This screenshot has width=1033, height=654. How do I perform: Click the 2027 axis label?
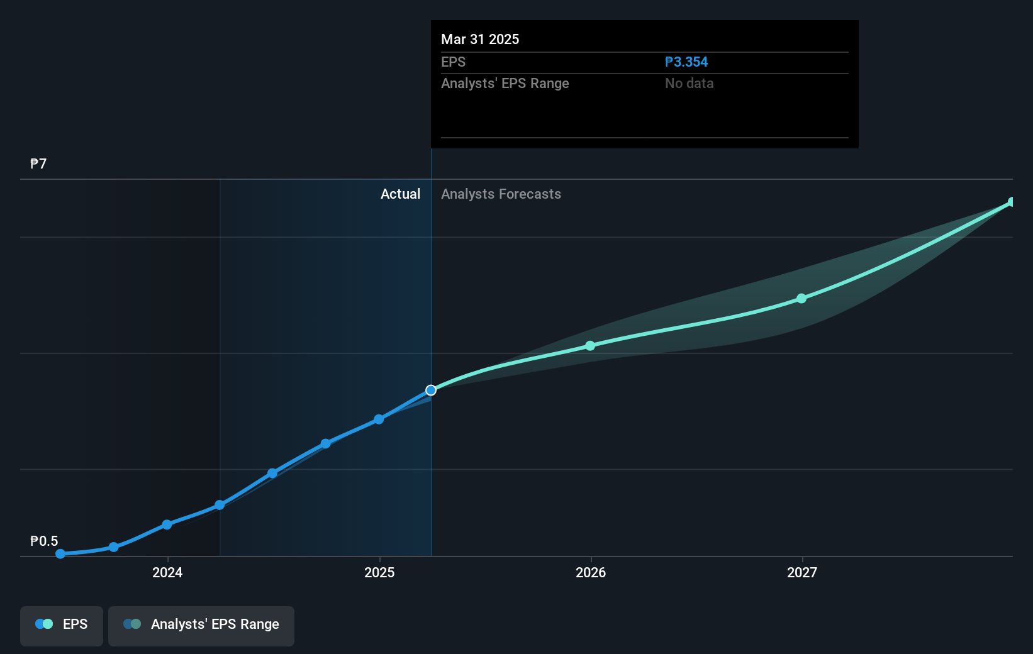(802, 572)
